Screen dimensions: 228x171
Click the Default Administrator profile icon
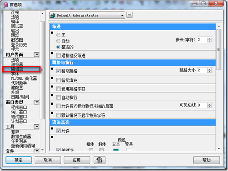53,15
